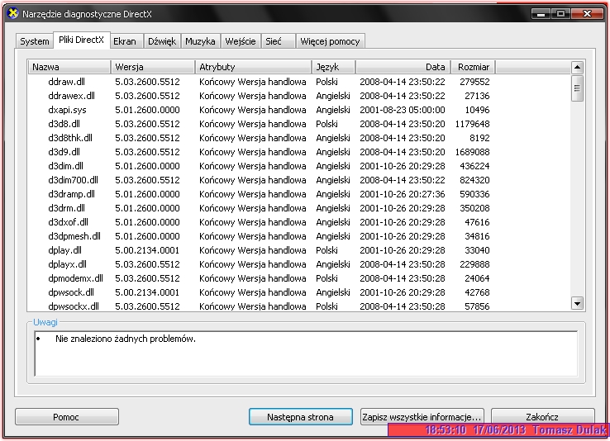
Task: Click size value 47616 for d3dxof.dll
Action: click(477, 222)
